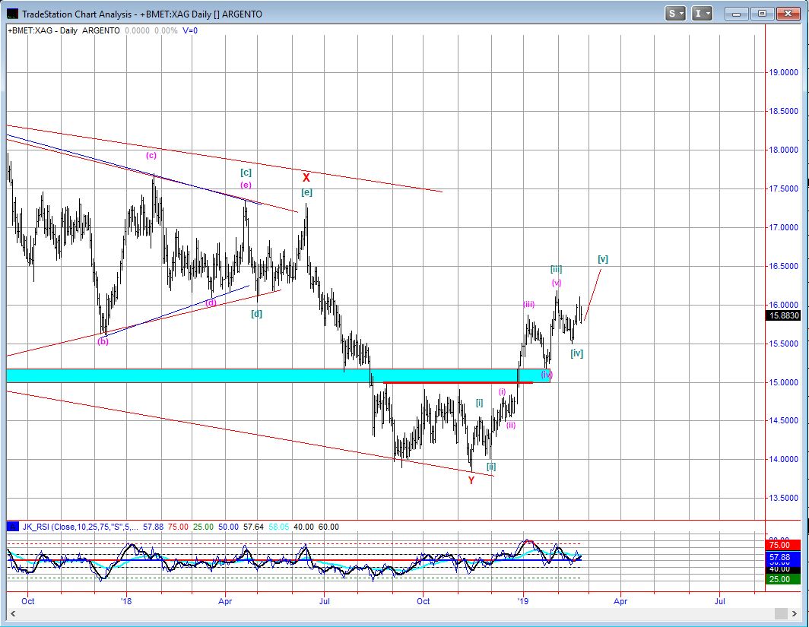Image resolution: width=809 pixels, height=627 pixels.
Task: Click the teal [iv] wave label
Action: [x=576, y=353]
